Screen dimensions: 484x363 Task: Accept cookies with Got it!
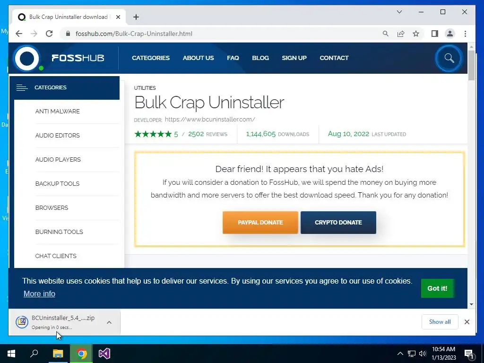coord(437,288)
